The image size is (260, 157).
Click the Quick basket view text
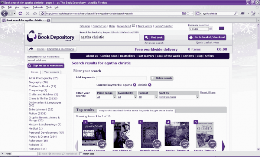tap(207, 43)
